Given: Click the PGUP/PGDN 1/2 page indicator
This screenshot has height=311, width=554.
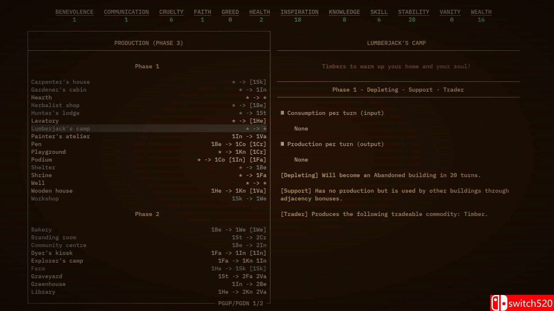Looking at the screenshot, I should click(241, 303).
